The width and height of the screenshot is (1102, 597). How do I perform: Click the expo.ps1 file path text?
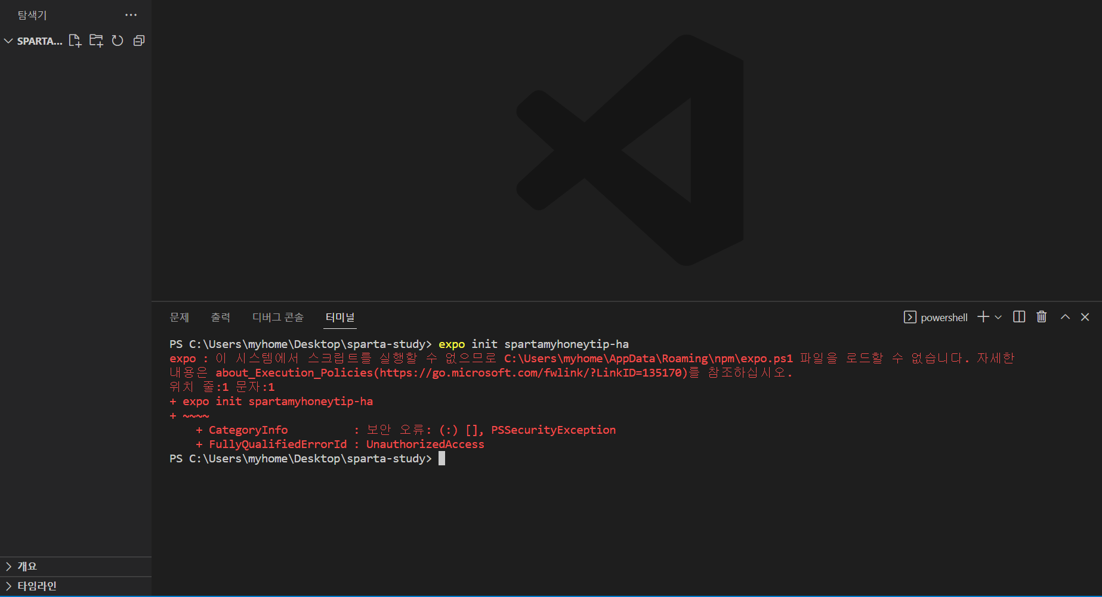click(x=649, y=359)
